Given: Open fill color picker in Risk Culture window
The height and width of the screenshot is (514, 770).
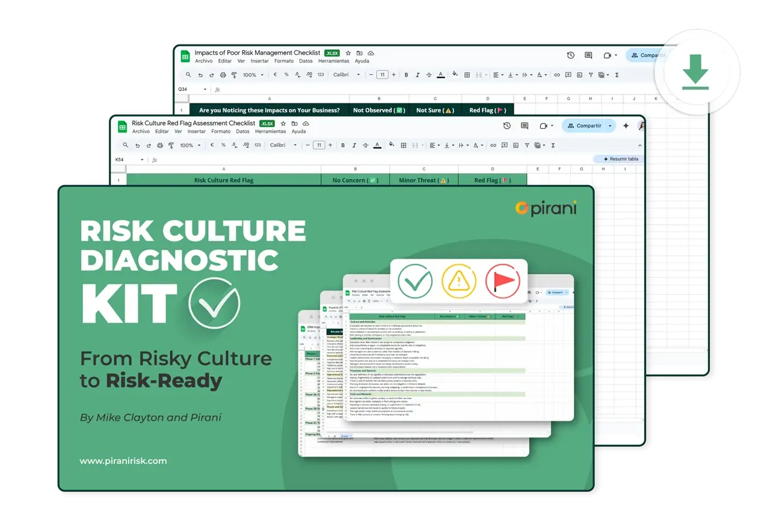Looking at the screenshot, I should [392, 144].
